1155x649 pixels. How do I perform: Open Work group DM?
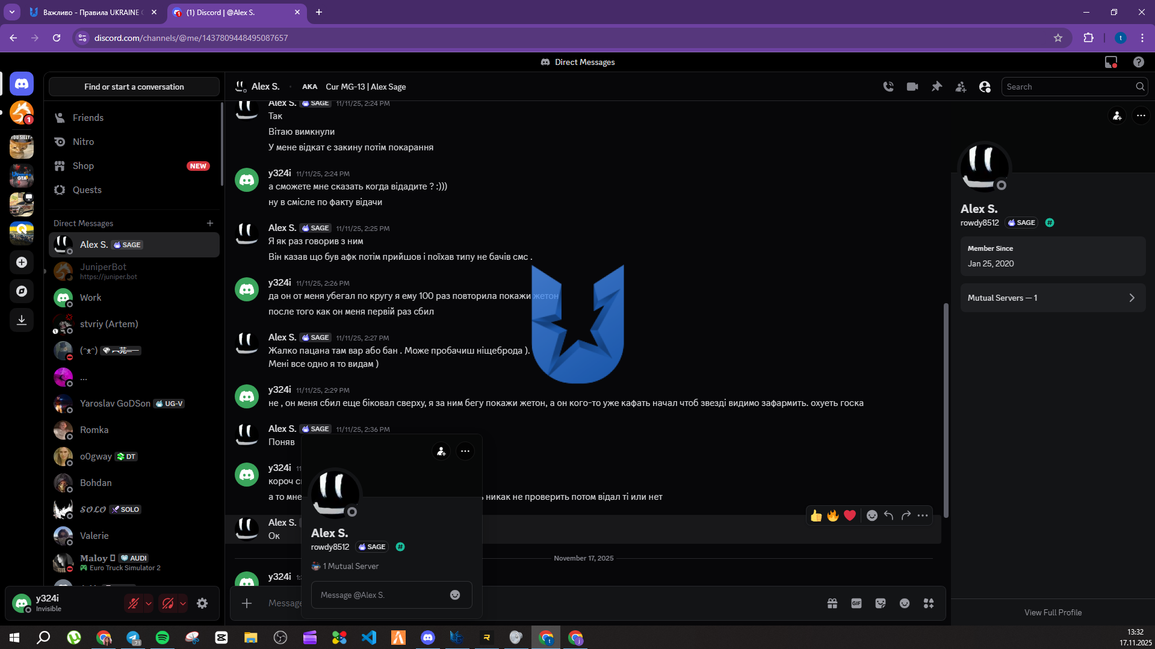[134, 298]
